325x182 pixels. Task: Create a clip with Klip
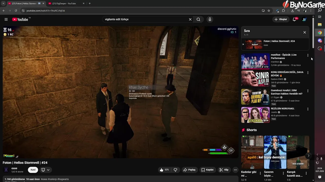click(x=224, y=170)
